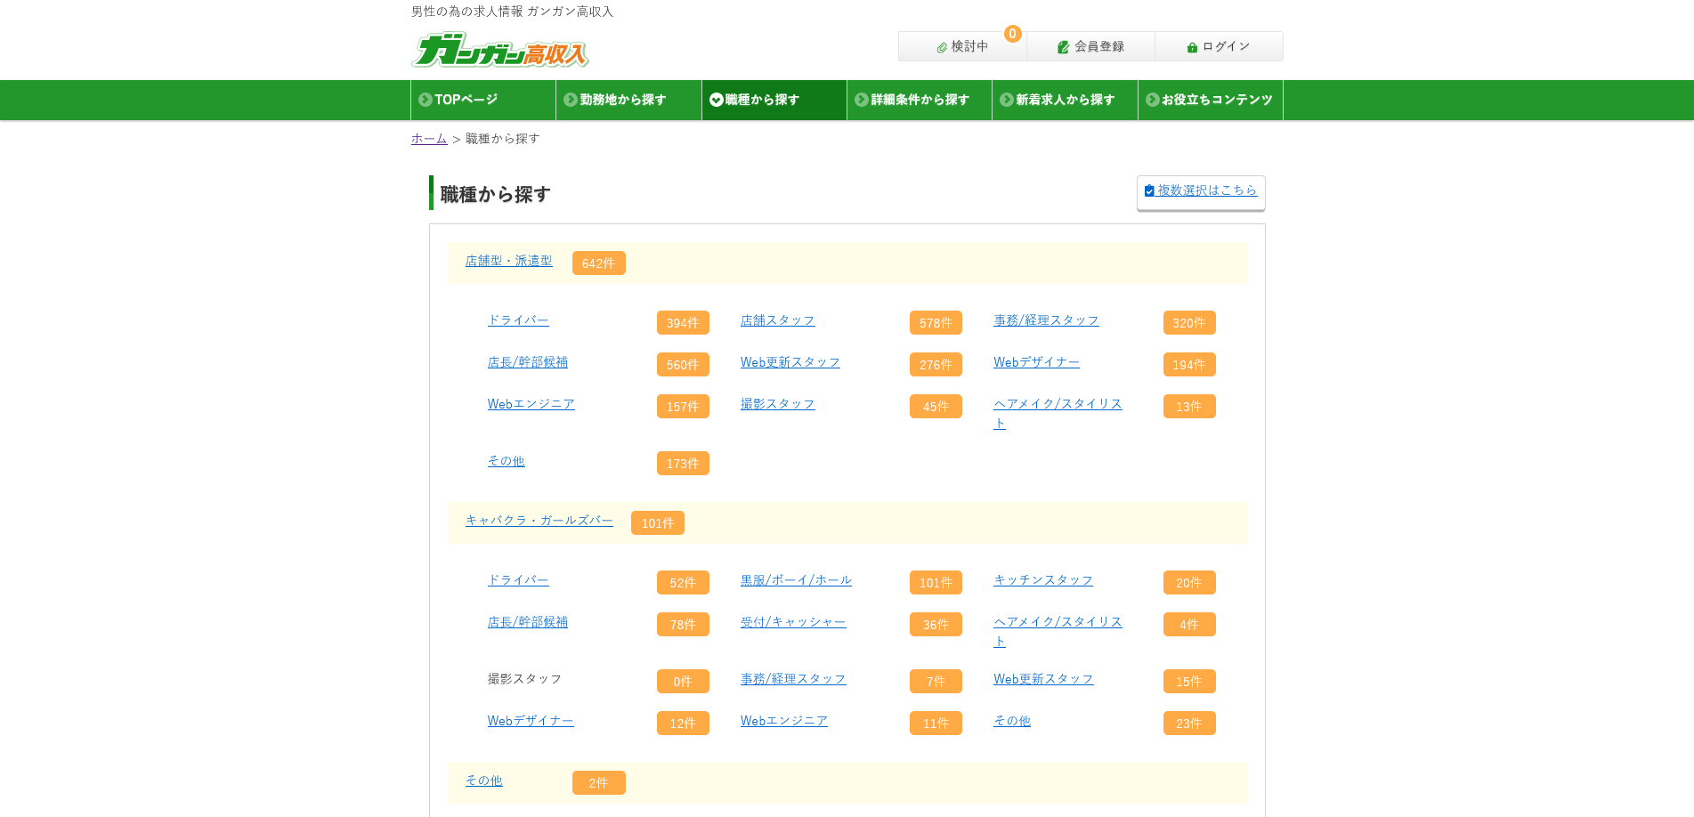Open ドライバー with 394件
1694x817 pixels.
pyautogui.click(x=518, y=320)
